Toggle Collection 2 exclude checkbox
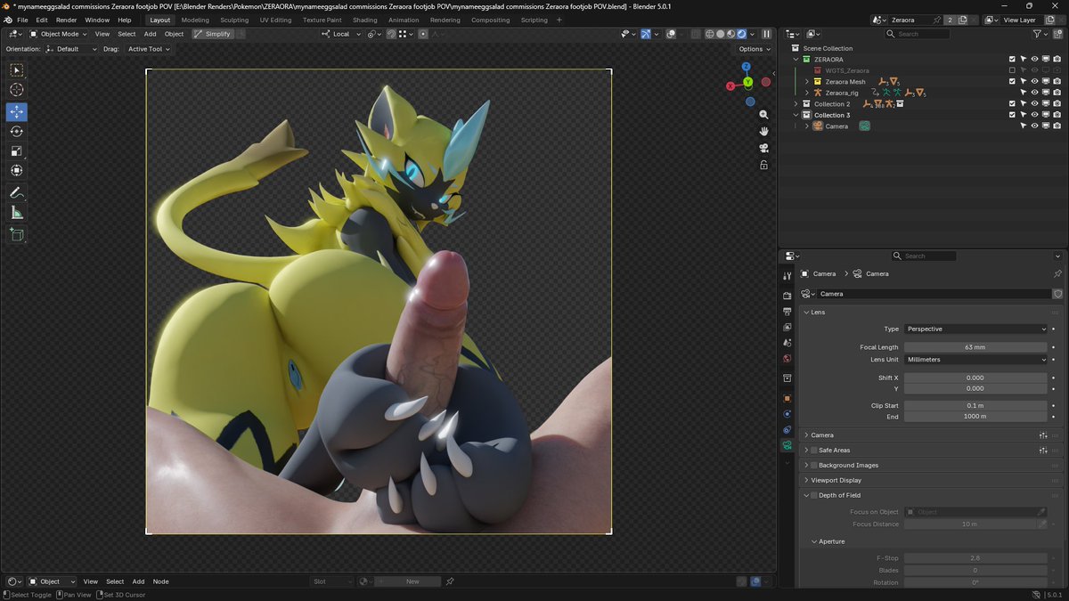 click(1012, 104)
